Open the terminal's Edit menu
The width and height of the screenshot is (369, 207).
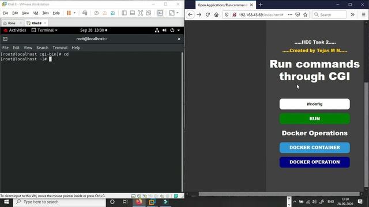[16, 48]
